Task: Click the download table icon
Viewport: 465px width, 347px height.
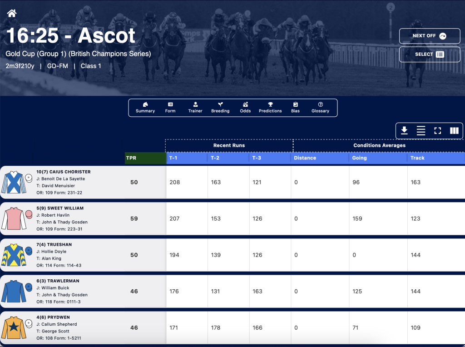Action: pos(404,130)
